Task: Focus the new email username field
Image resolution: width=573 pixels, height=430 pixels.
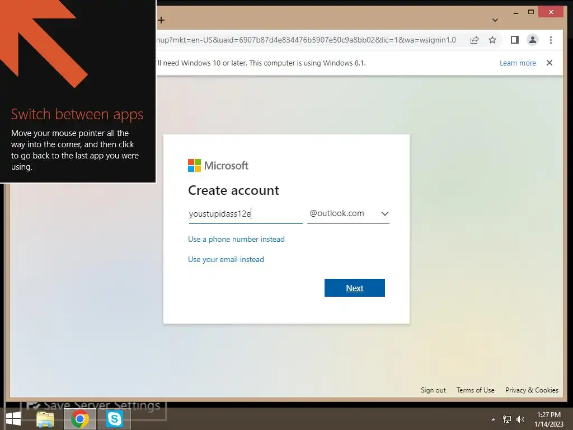Action: coord(246,213)
